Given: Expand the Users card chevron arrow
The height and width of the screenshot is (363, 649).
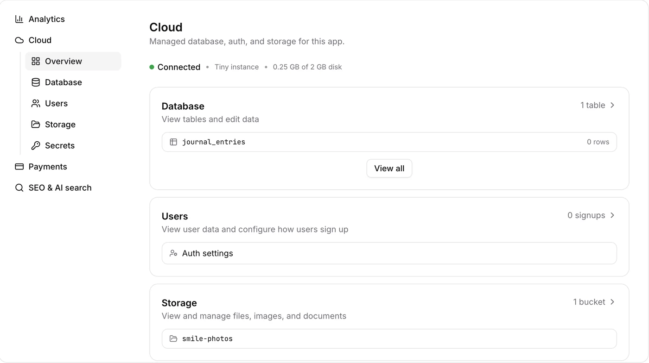Looking at the screenshot, I should coord(612,215).
